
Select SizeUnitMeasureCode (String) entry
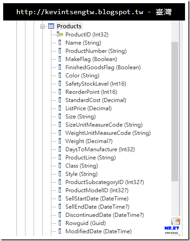tap(104, 125)
